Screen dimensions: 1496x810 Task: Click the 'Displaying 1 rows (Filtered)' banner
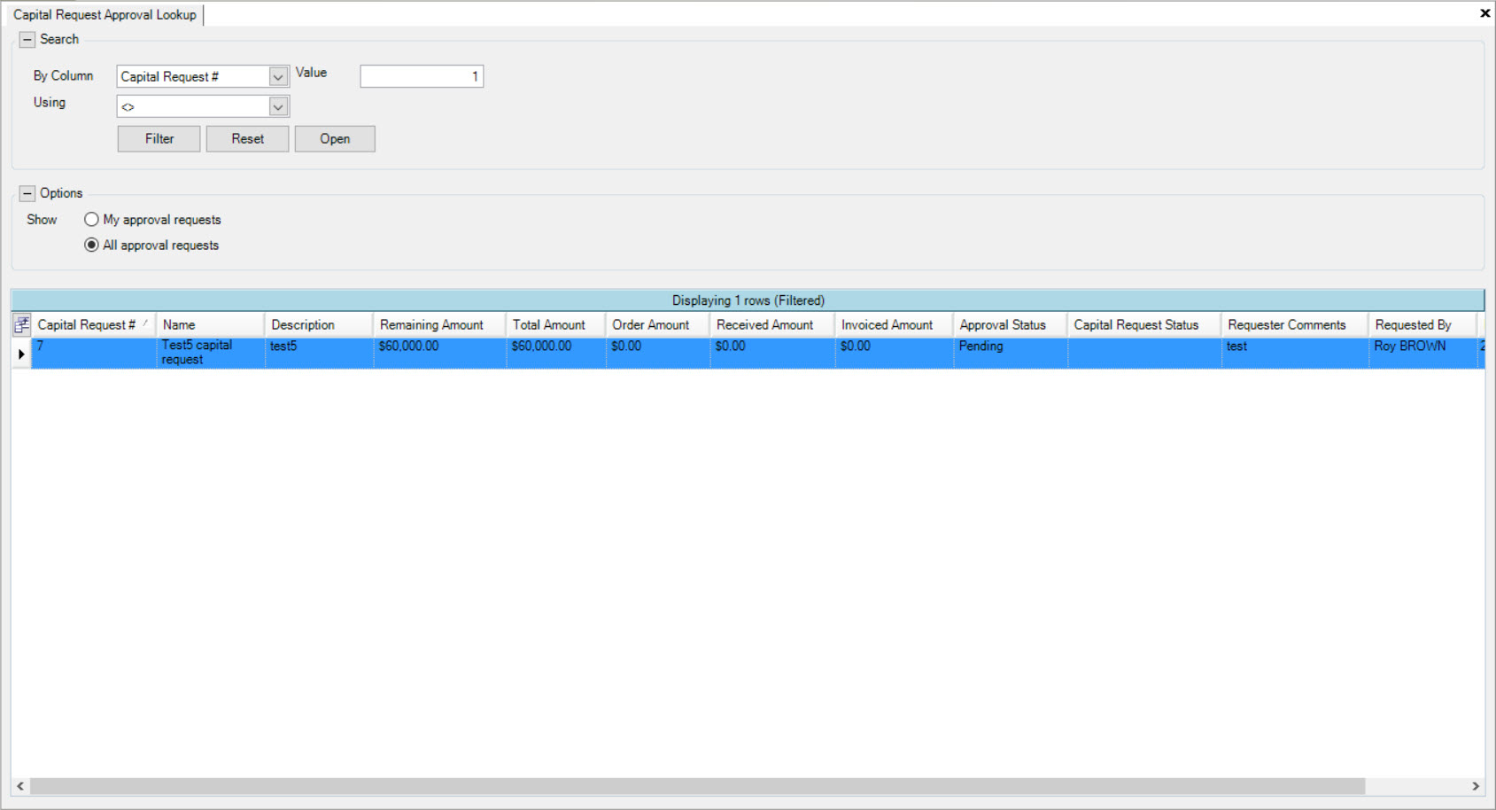click(748, 300)
